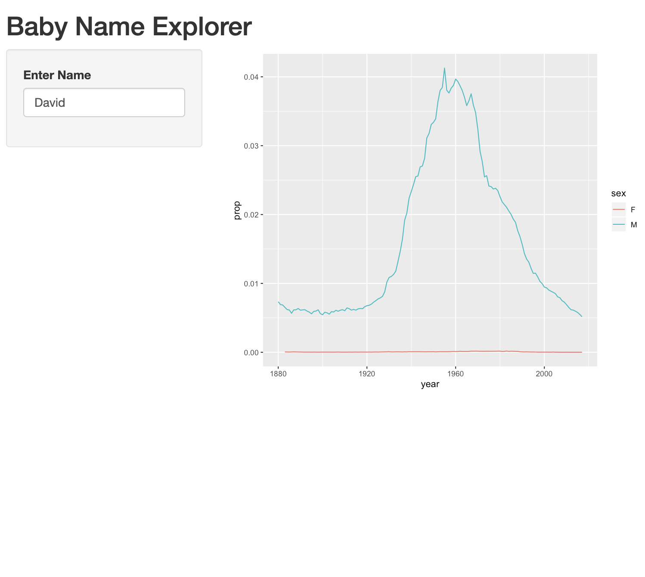Click the 2000 x-axis tick label
Screen dimensions: 645x577
coord(544,373)
